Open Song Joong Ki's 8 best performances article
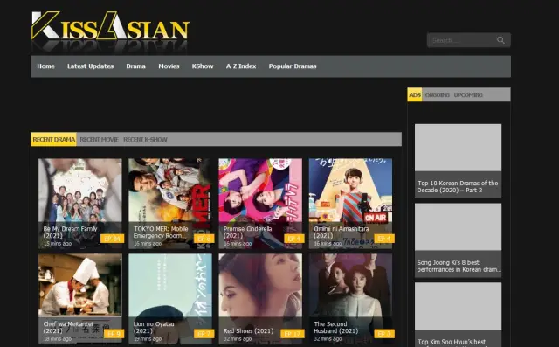 tap(458, 240)
